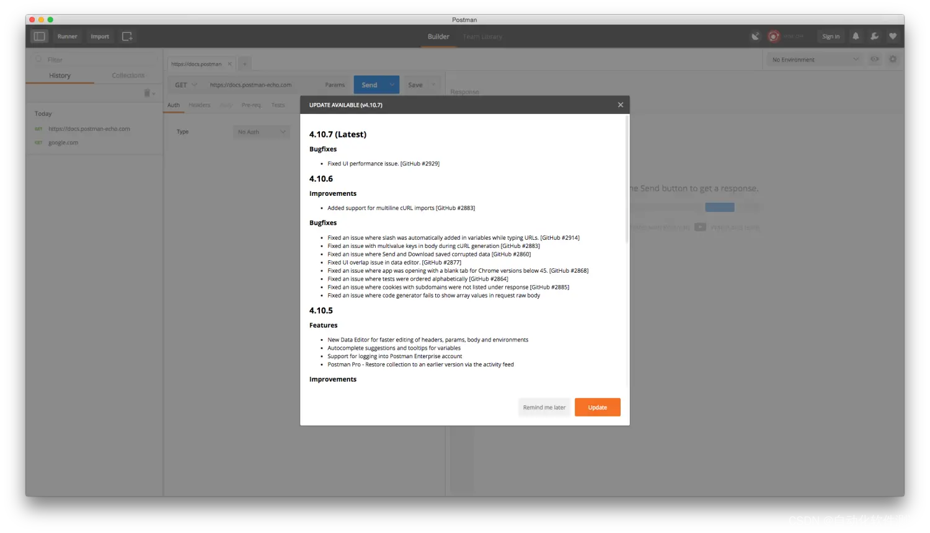Click 'Postman Pro - Restore collection' line
This screenshot has width=930, height=533.
[x=420, y=364]
